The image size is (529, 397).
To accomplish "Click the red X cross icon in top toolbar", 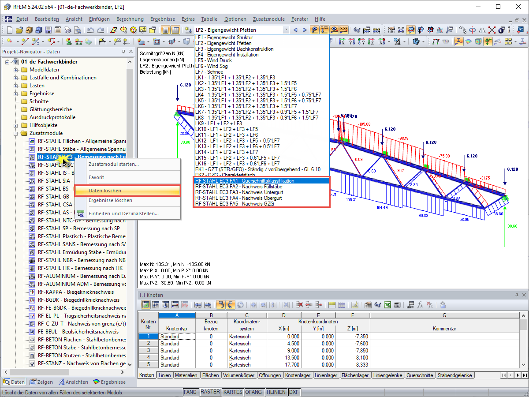I will click(x=492, y=30).
